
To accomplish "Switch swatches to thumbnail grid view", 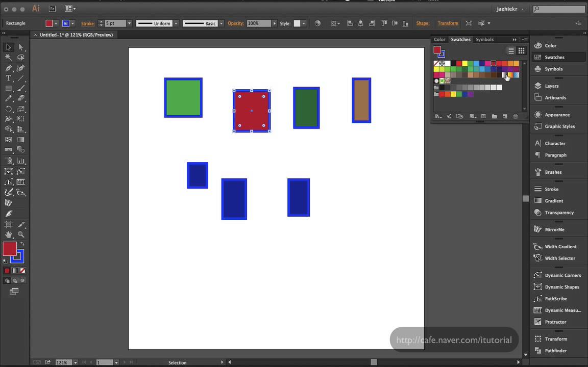I will (x=521, y=50).
